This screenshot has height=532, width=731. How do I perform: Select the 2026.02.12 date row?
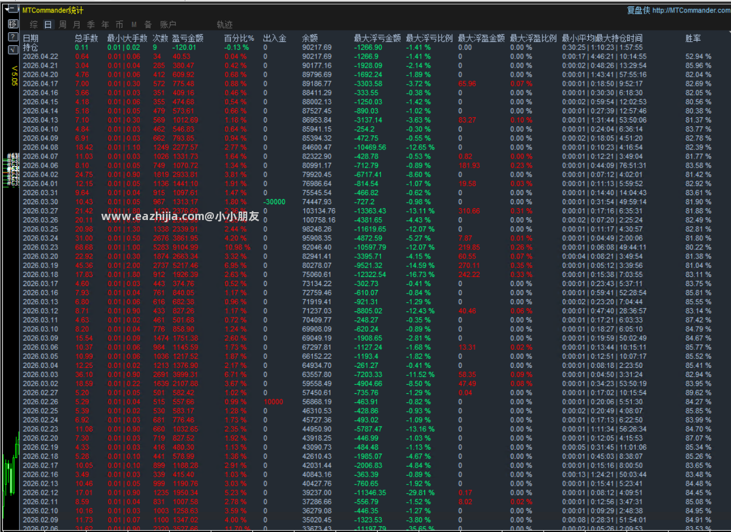[40, 493]
